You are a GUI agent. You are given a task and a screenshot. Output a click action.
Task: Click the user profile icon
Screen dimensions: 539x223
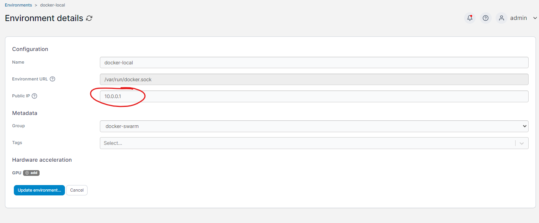(501, 18)
